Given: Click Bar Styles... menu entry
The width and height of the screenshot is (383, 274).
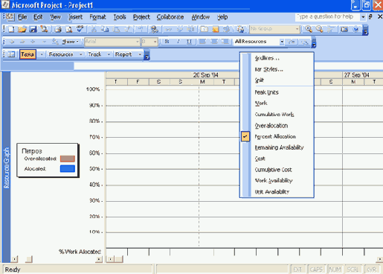Looking at the screenshot, I should 268,69.
